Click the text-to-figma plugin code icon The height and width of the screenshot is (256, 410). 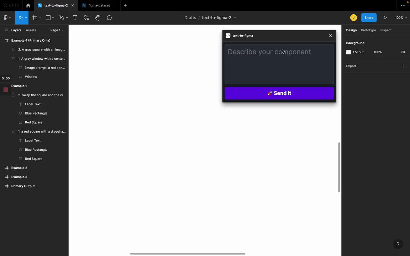(x=228, y=36)
